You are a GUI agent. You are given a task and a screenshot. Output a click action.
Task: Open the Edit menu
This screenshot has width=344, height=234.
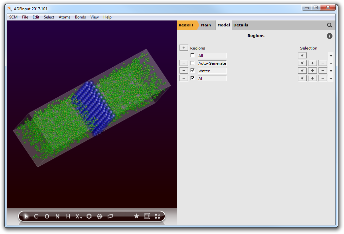(36, 17)
